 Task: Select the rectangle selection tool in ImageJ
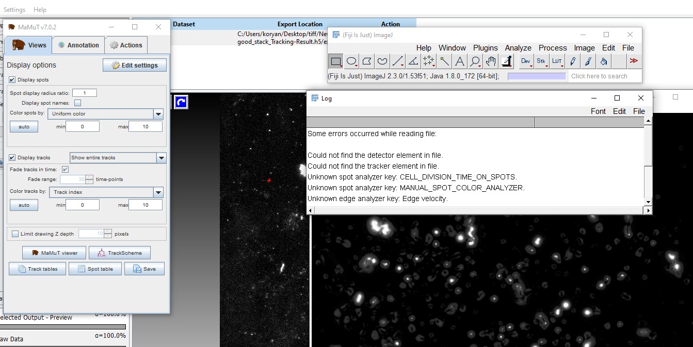[x=336, y=61]
